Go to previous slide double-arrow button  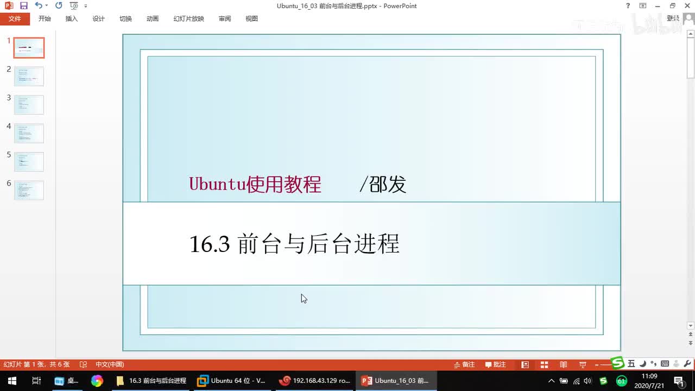click(691, 335)
